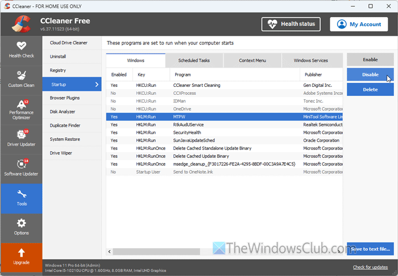Image resolution: width=398 pixels, height=276 pixels.
Task: Select Custom Clean broom icon
Action: pos(21,75)
